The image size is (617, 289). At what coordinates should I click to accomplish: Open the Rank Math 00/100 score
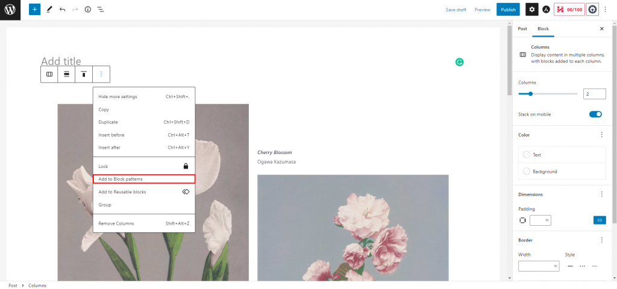point(569,10)
